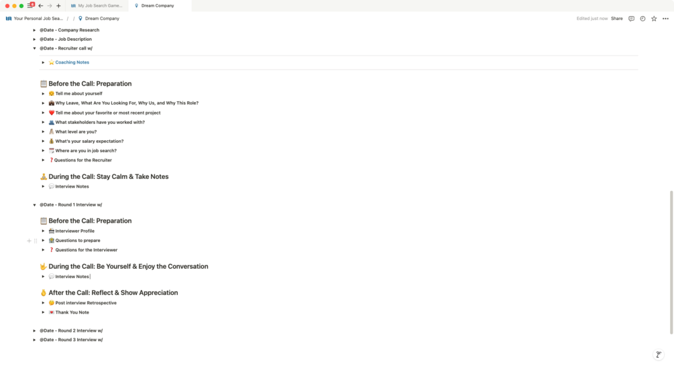674x370 pixels.
Task: Click the plus icon beside Questions to prepare
Action: tap(29, 241)
